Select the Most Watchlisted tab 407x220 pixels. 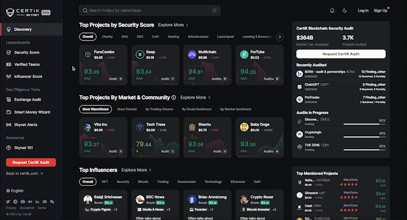[96, 109]
